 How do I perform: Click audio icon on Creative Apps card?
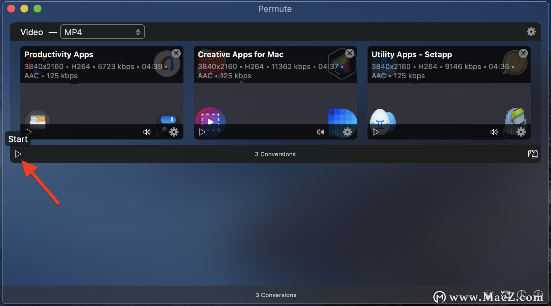pyautogui.click(x=320, y=132)
